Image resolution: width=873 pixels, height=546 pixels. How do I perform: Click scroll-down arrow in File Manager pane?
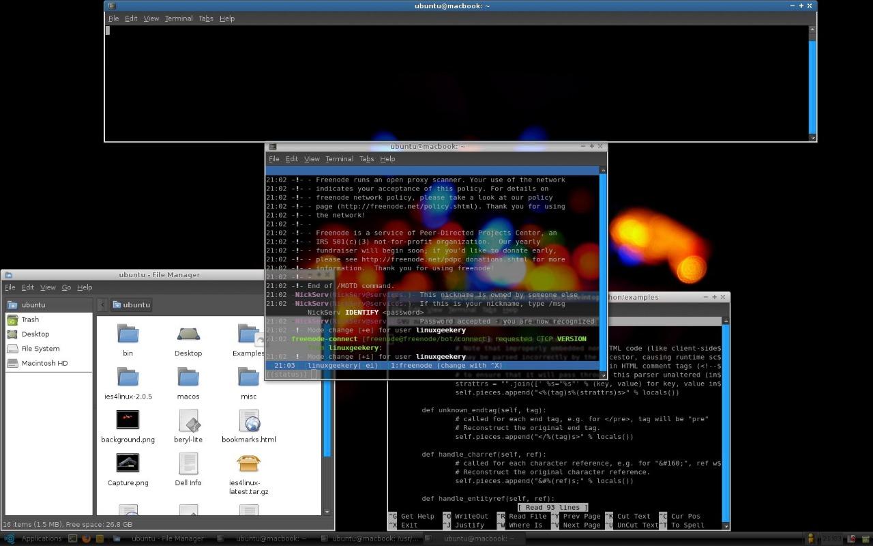[327, 512]
